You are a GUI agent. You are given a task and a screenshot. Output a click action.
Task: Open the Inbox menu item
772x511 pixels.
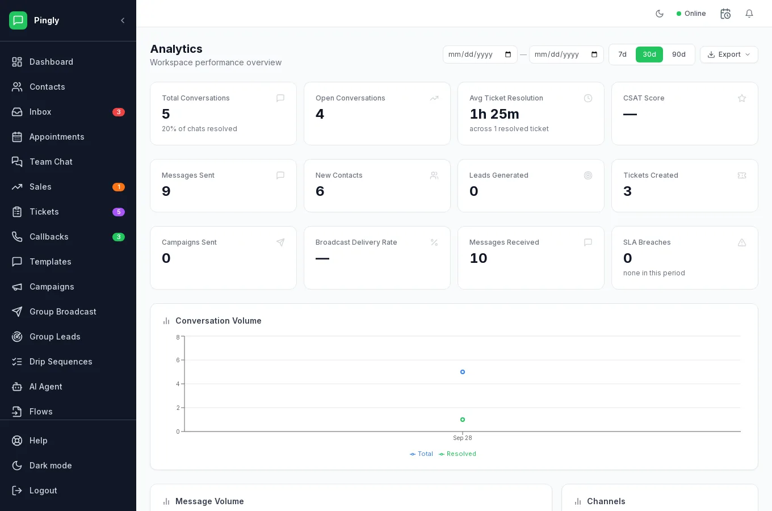tap(68, 112)
